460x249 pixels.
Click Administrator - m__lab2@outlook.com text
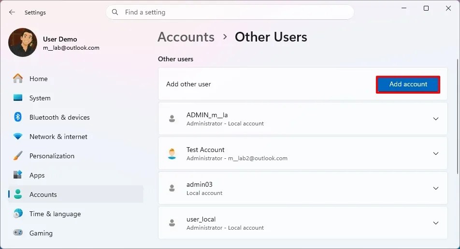(237, 158)
